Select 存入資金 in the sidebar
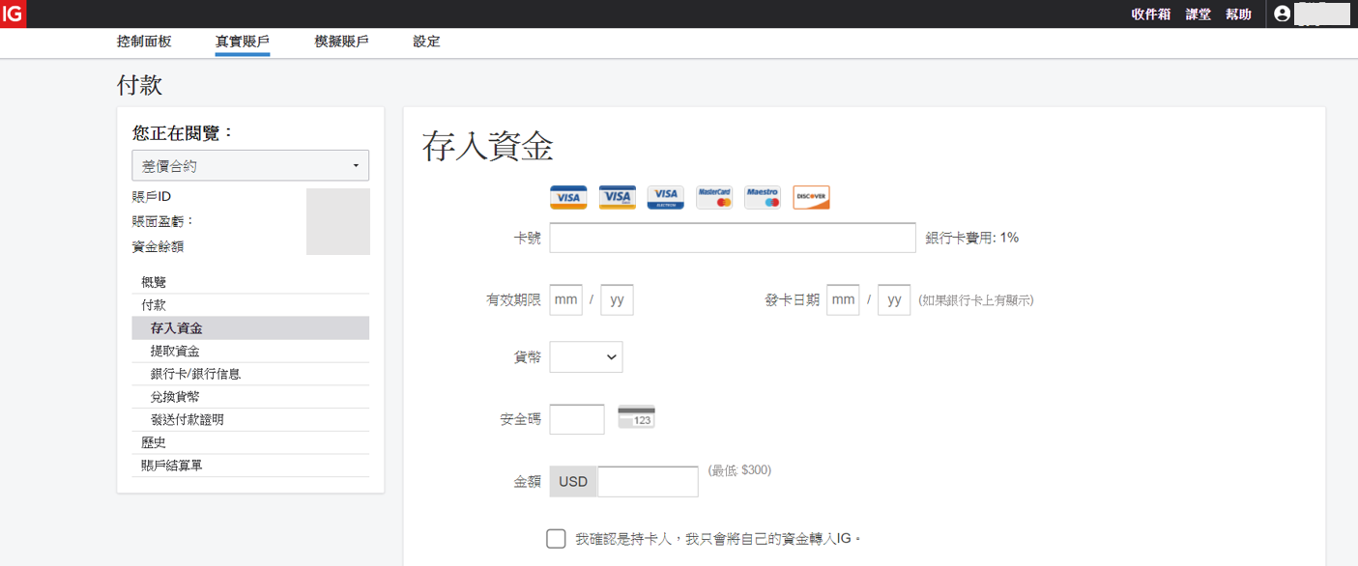 coord(250,328)
